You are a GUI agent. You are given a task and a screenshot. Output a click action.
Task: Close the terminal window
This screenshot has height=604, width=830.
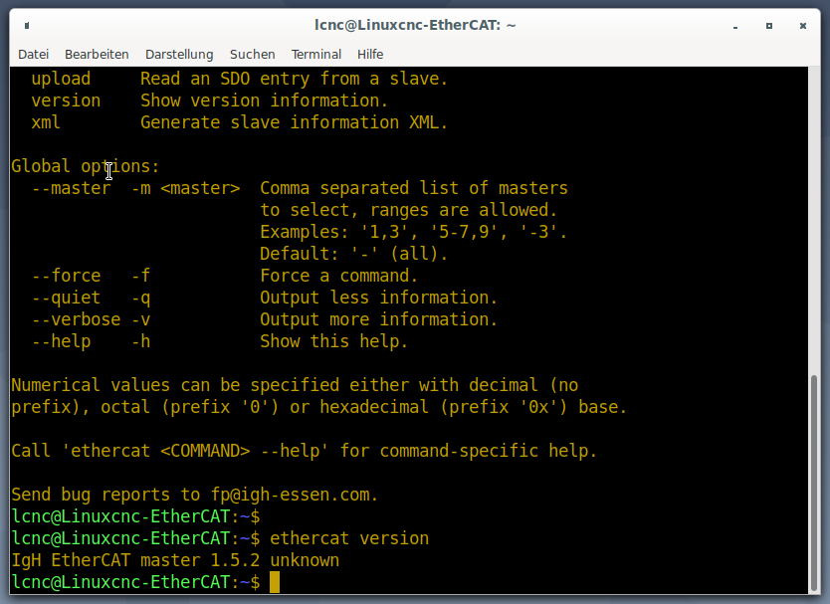click(803, 26)
